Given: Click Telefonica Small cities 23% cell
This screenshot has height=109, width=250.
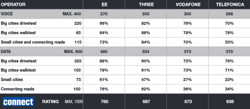Looking at the screenshot, I should [x=229, y=80].
